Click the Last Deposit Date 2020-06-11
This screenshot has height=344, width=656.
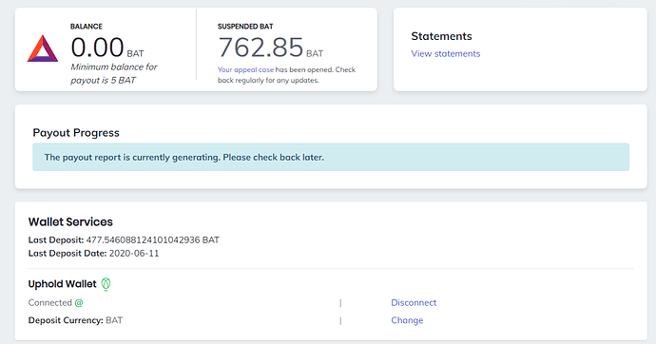[134, 254]
